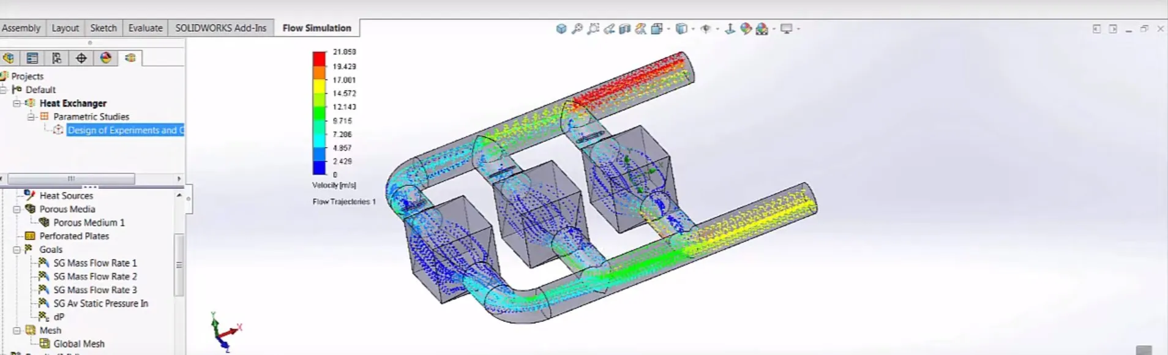This screenshot has width=1168, height=355.
Task: Click the Edit Appearance color ball icon
Action: click(x=746, y=29)
